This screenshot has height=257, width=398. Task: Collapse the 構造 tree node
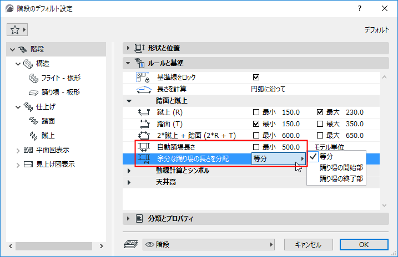coord(18,64)
